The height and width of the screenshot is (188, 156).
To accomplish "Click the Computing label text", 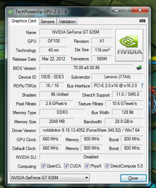I will [27, 166].
